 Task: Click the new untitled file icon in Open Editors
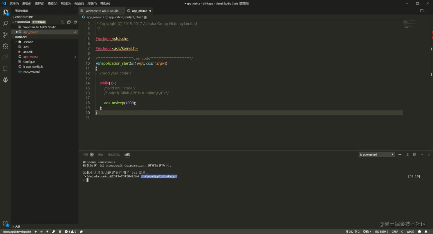pyautogui.click(x=63, y=22)
